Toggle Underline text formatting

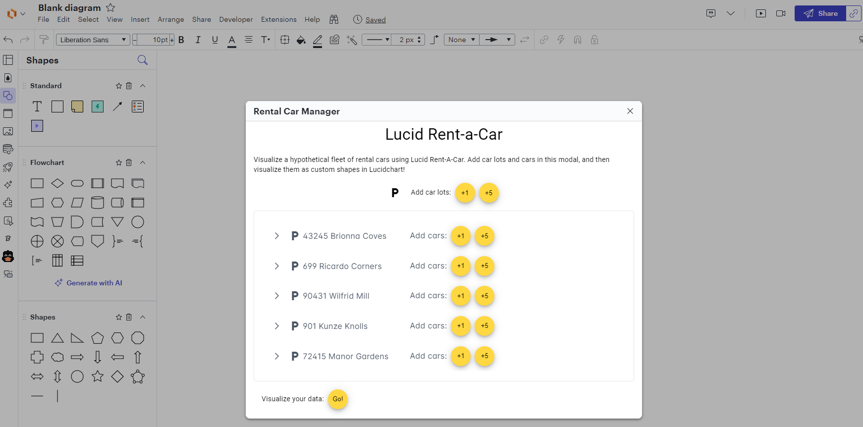point(215,40)
